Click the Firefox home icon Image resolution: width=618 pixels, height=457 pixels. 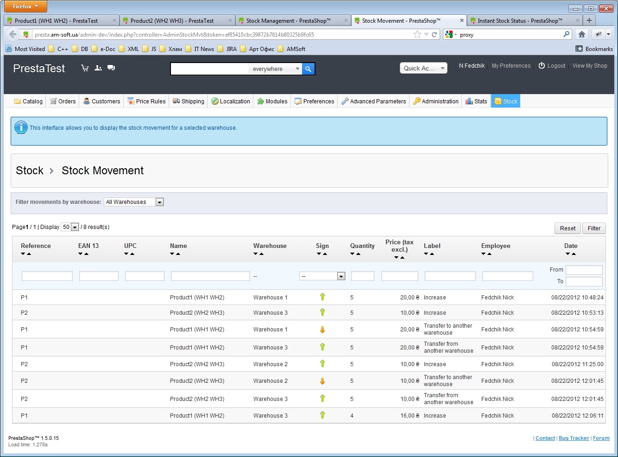(582, 34)
